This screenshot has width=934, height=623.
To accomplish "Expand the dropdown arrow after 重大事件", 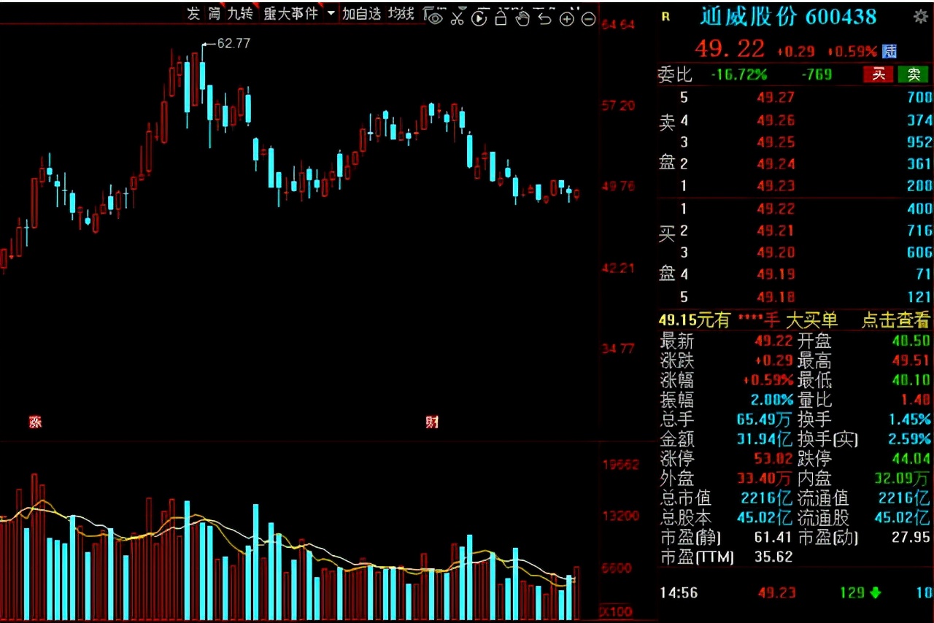I will coord(331,13).
